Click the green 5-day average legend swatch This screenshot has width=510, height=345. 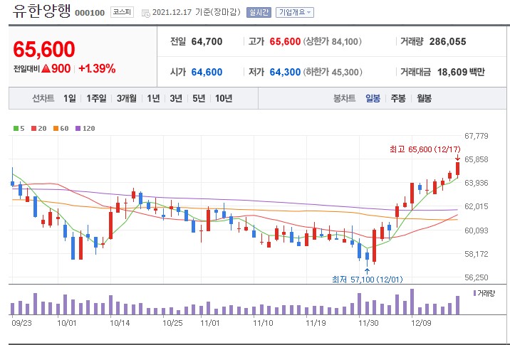(16, 129)
